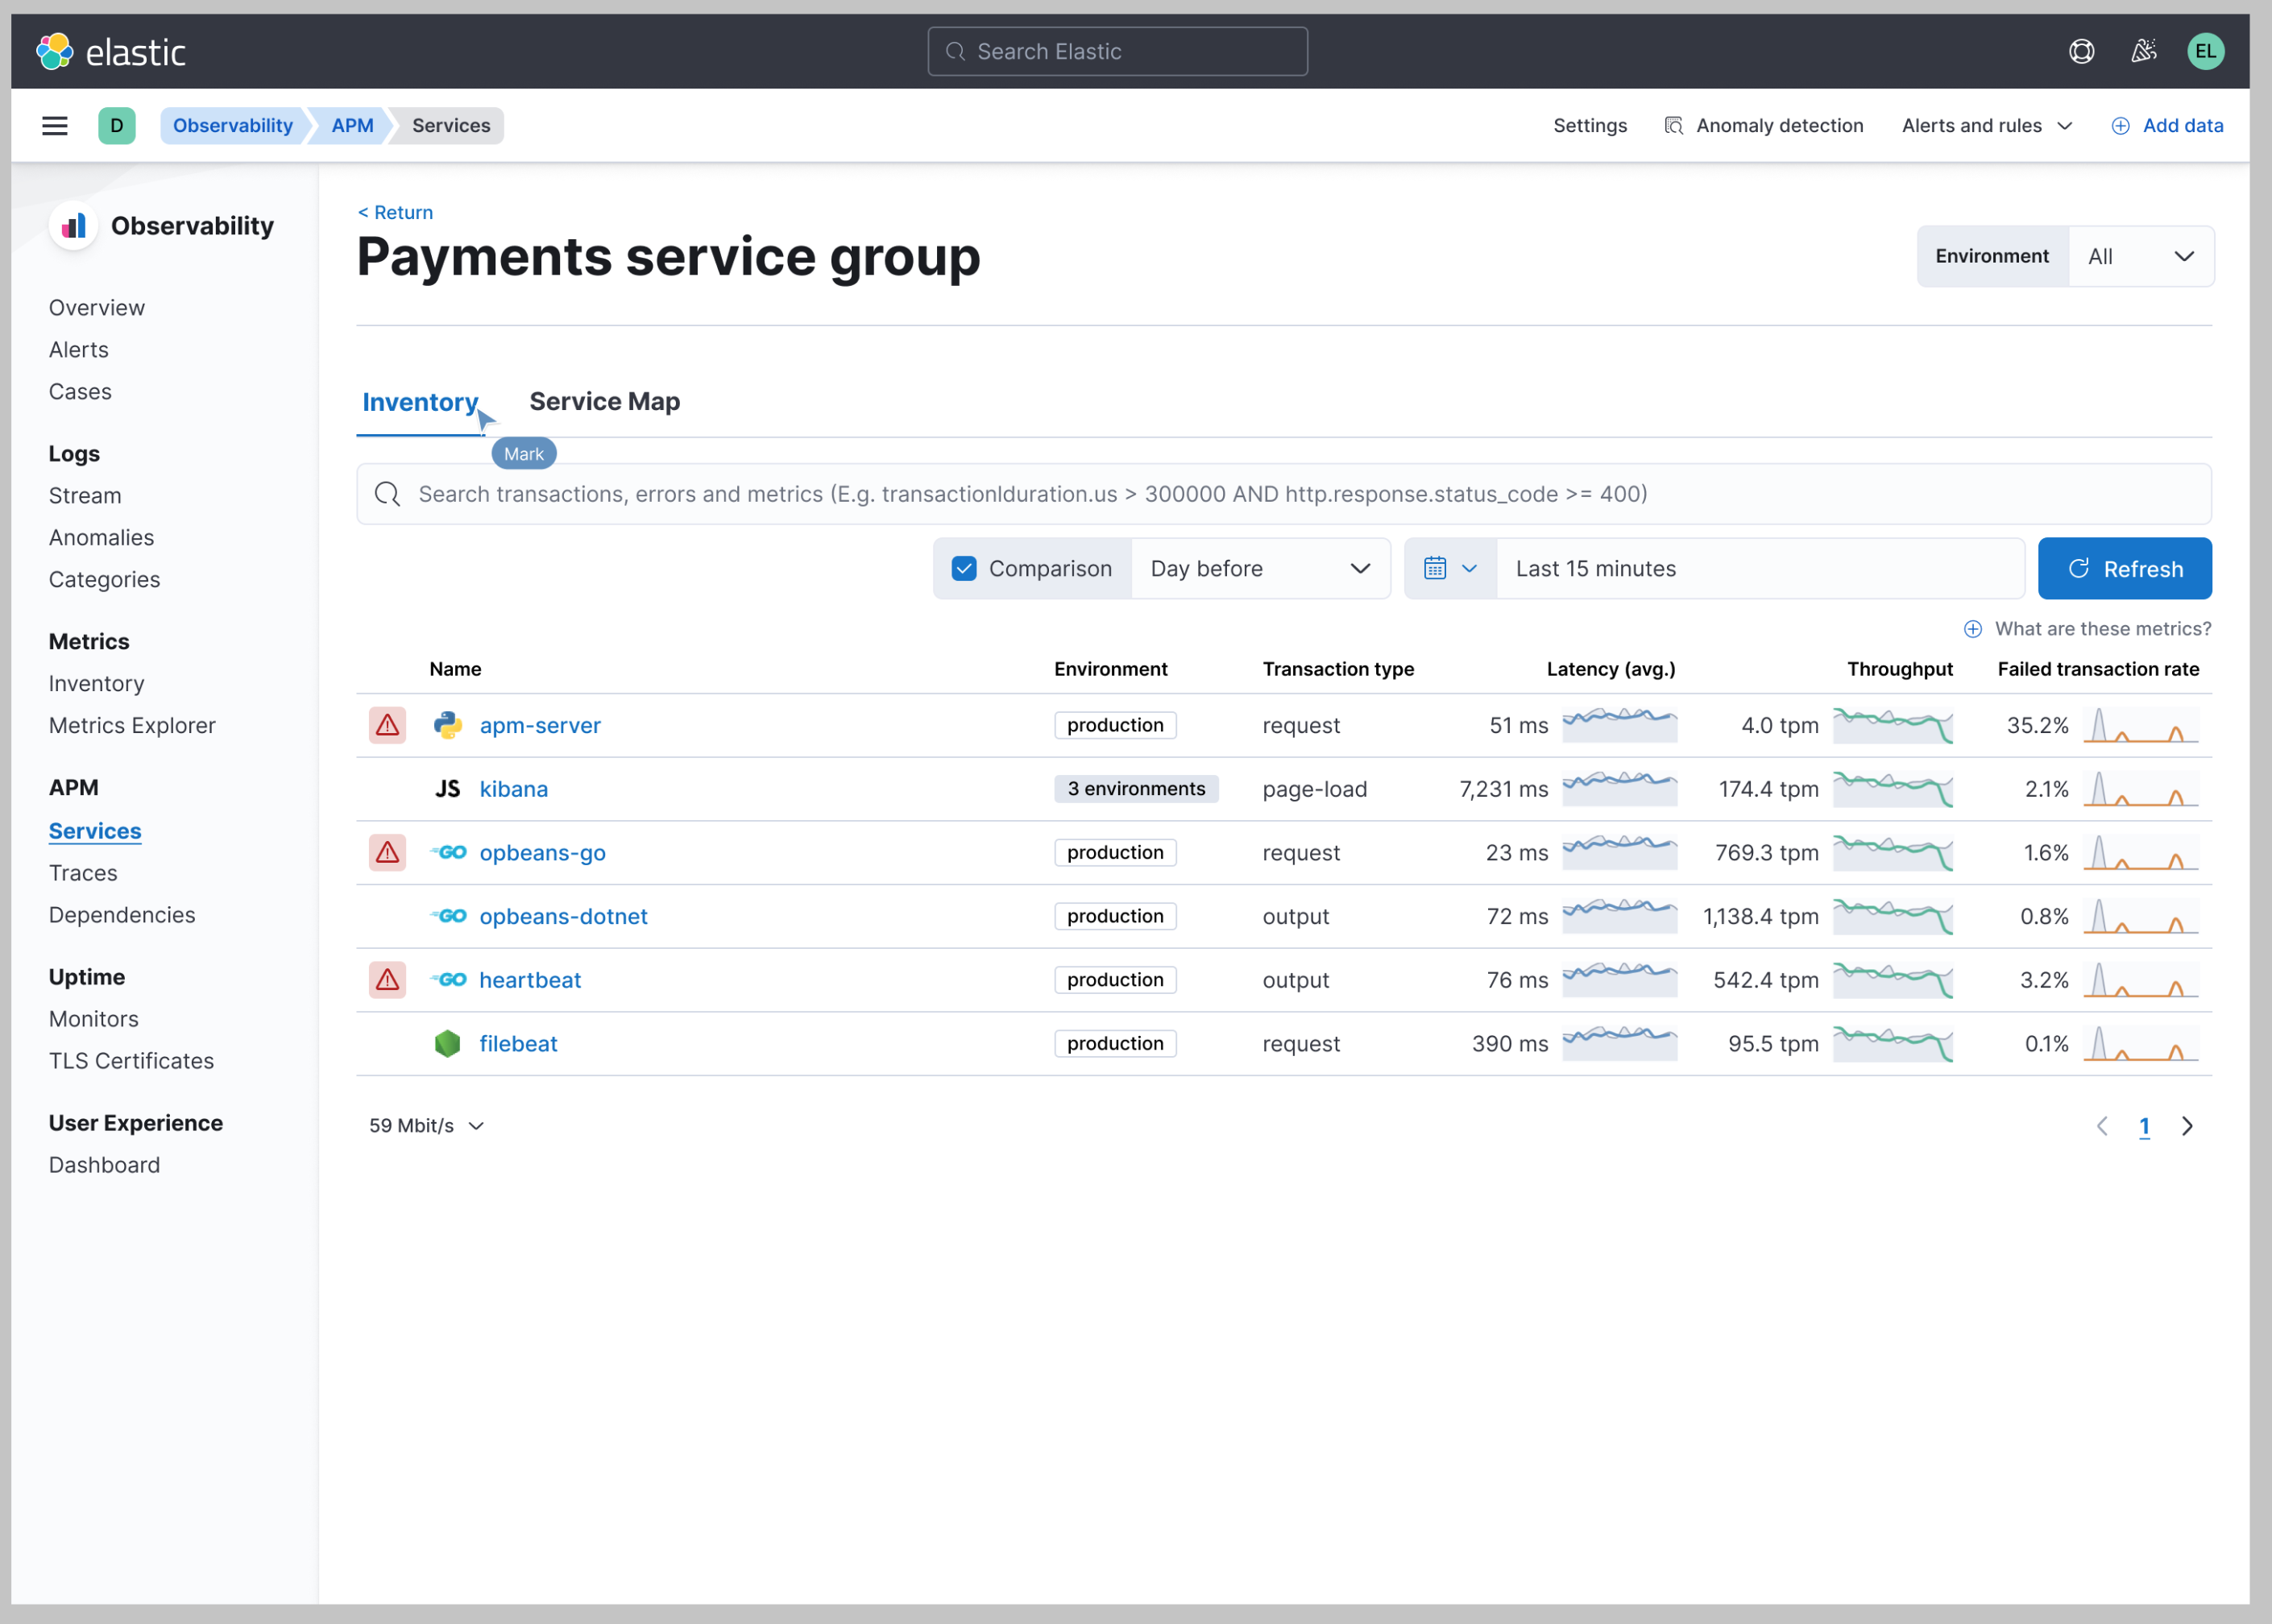
Task: Switch to the Service Map tab
Action: pyautogui.click(x=604, y=401)
